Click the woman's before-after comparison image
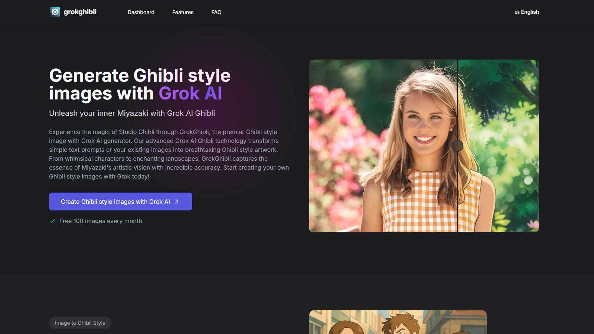The image size is (594, 334). pos(424,146)
